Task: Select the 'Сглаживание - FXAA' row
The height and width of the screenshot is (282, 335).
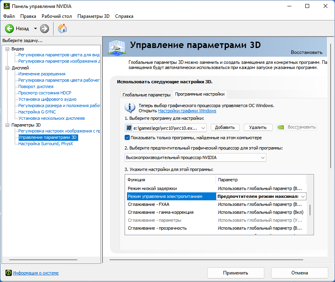Action: (x=216, y=204)
